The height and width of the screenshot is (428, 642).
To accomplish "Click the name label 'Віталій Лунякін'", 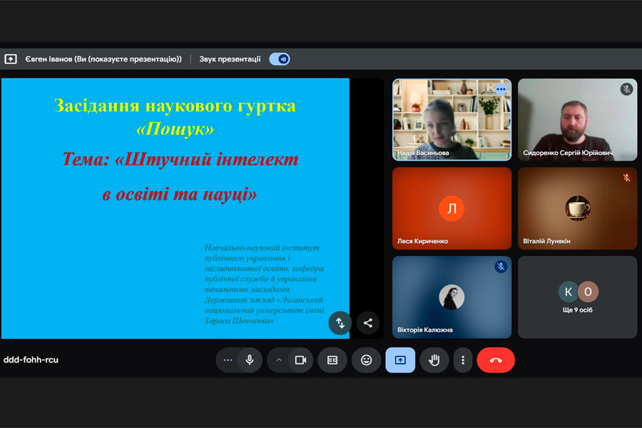I will coord(546,241).
